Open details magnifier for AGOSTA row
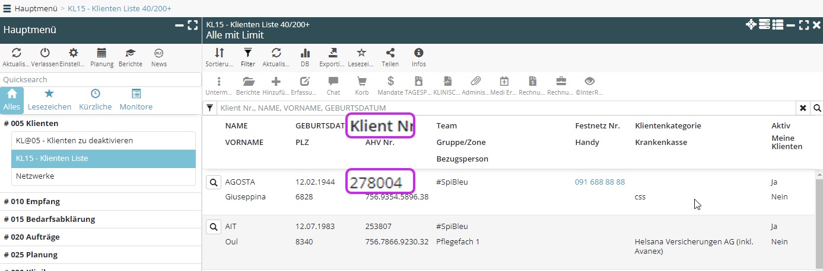This screenshot has width=823, height=271. (x=213, y=183)
